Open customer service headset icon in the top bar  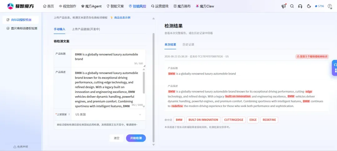tap(300, 6)
